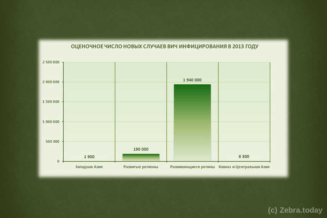The height and width of the screenshot is (218, 327).
Task: Click the 2 500 000 axis value
Action: tap(50, 62)
